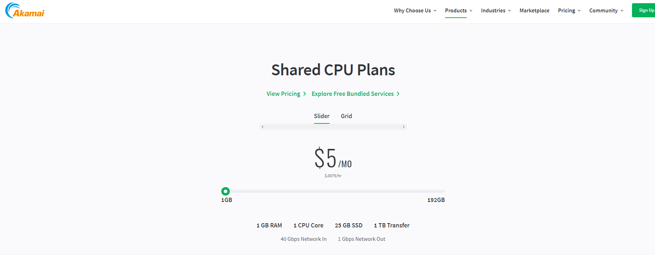Image resolution: width=655 pixels, height=255 pixels.
Task: Click the chevron next to Pricing in navbar
Action: coord(579,11)
